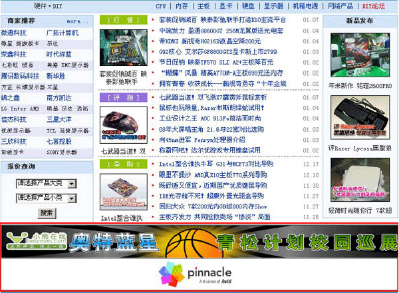Click caption 年末新作 铭瑄2600PRO
Screen dimensions: 399x293
[360, 86]
